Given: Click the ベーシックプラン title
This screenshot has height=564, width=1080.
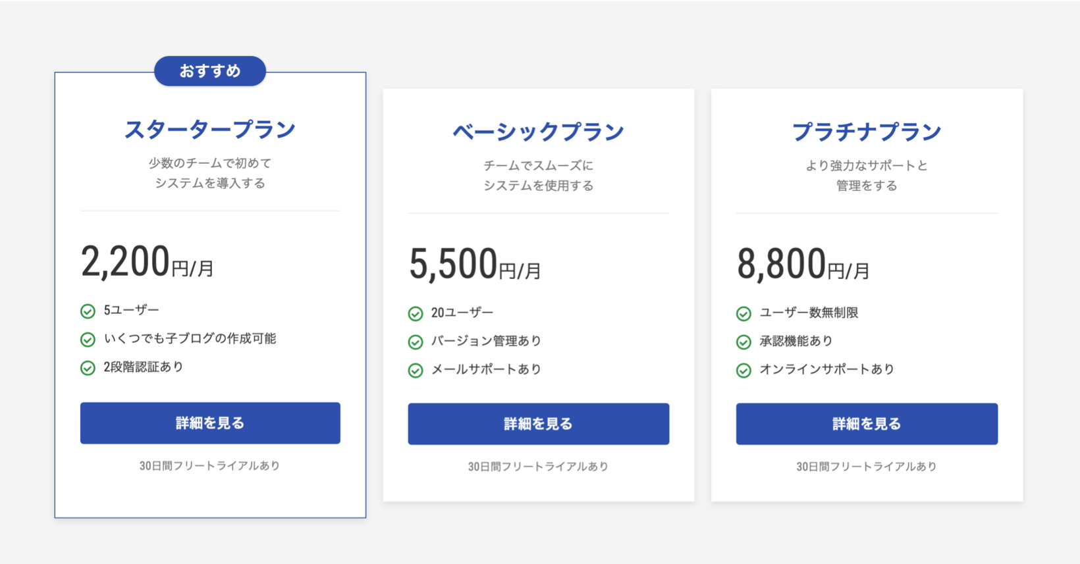Looking at the screenshot, I should click(538, 132).
